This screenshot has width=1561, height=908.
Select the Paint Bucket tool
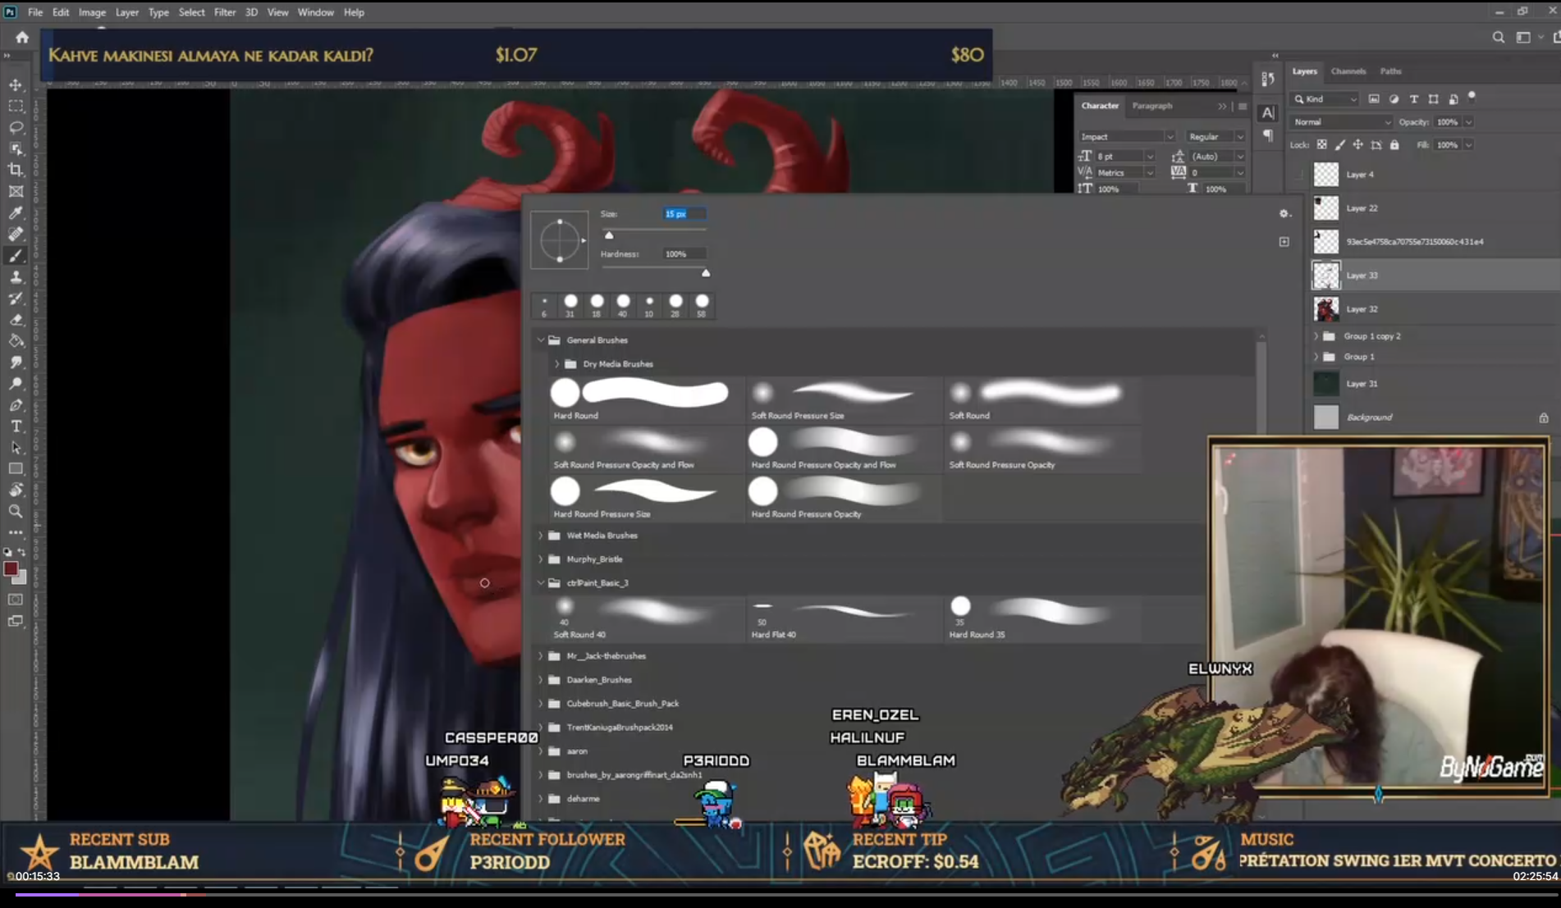click(x=16, y=341)
